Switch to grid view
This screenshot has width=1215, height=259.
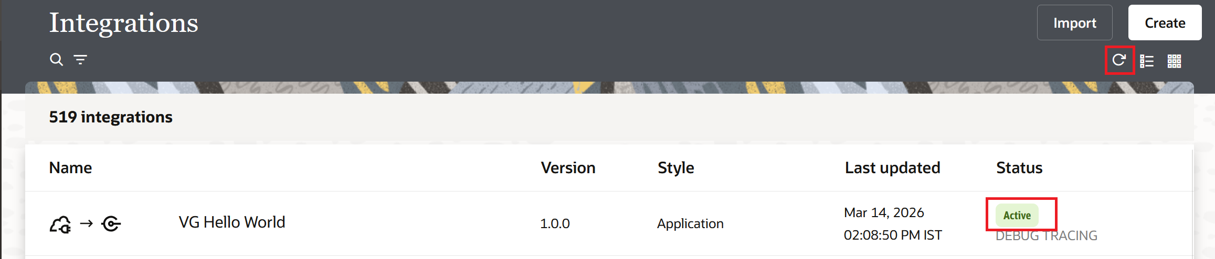pyautogui.click(x=1174, y=61)
